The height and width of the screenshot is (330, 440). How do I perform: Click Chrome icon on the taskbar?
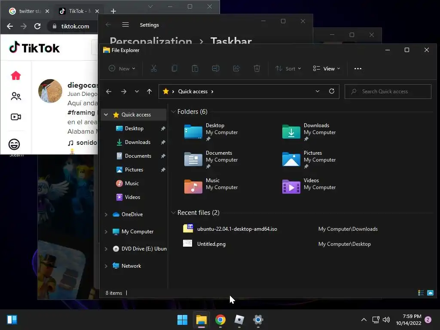point(220,320)
